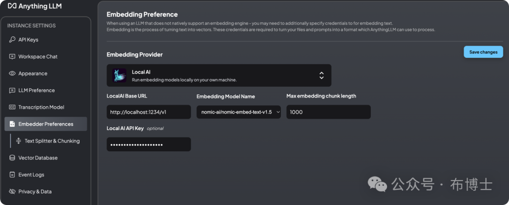Click the Max embedding chunk length label
This screenshot has height=205, width=509.
pos(321,96)
